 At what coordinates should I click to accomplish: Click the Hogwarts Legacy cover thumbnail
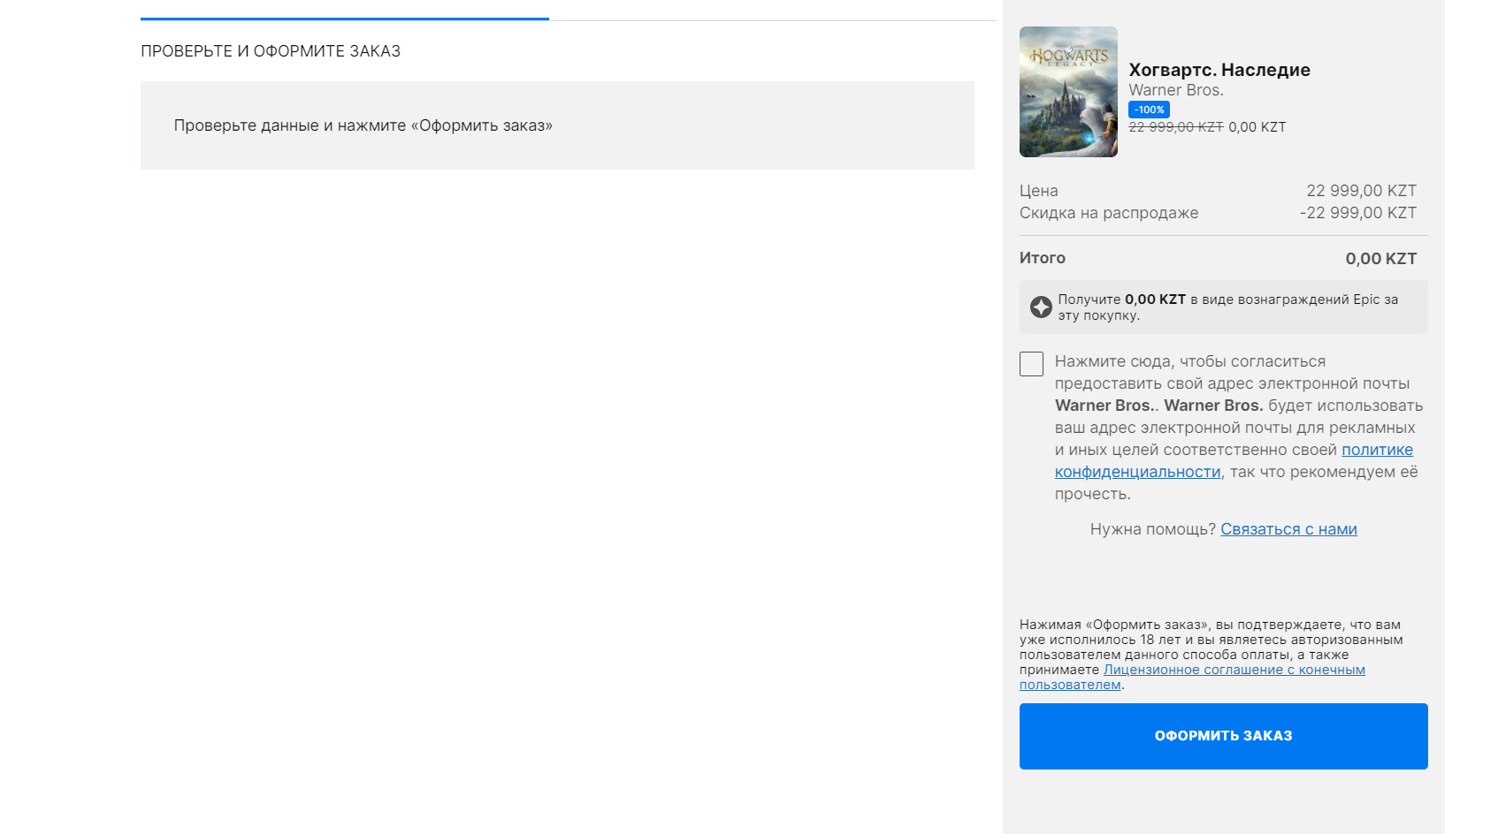tap(1068, 92)
